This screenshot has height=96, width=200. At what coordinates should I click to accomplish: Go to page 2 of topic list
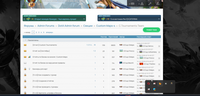36,32
